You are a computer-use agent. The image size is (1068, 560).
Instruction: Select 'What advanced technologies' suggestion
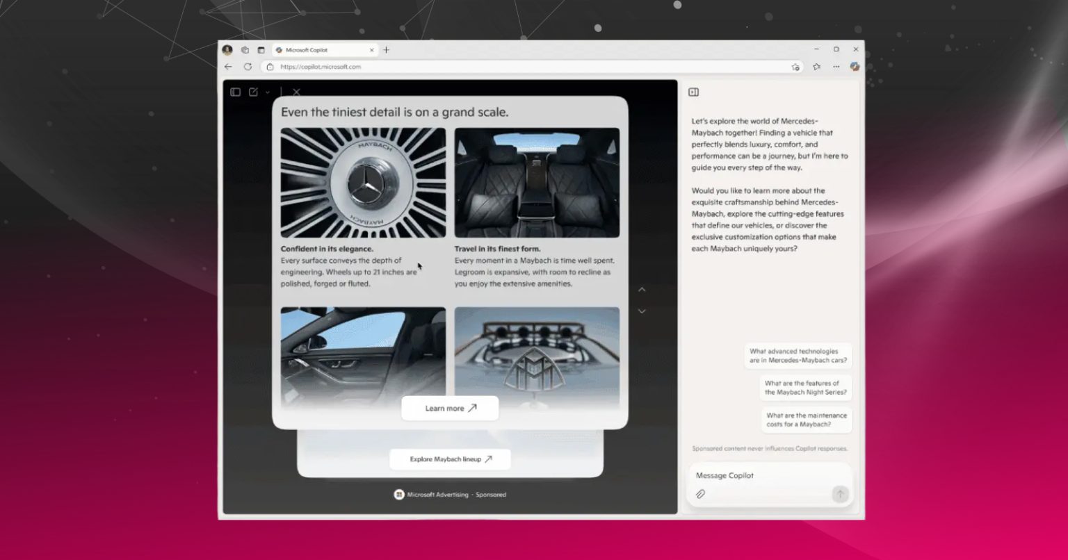[x=798, y=356]
